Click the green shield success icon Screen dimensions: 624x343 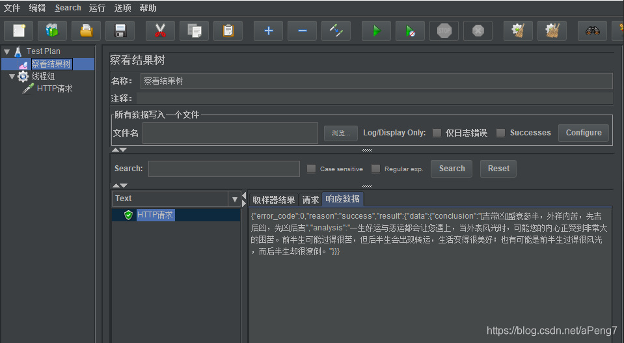coord(128,215)
